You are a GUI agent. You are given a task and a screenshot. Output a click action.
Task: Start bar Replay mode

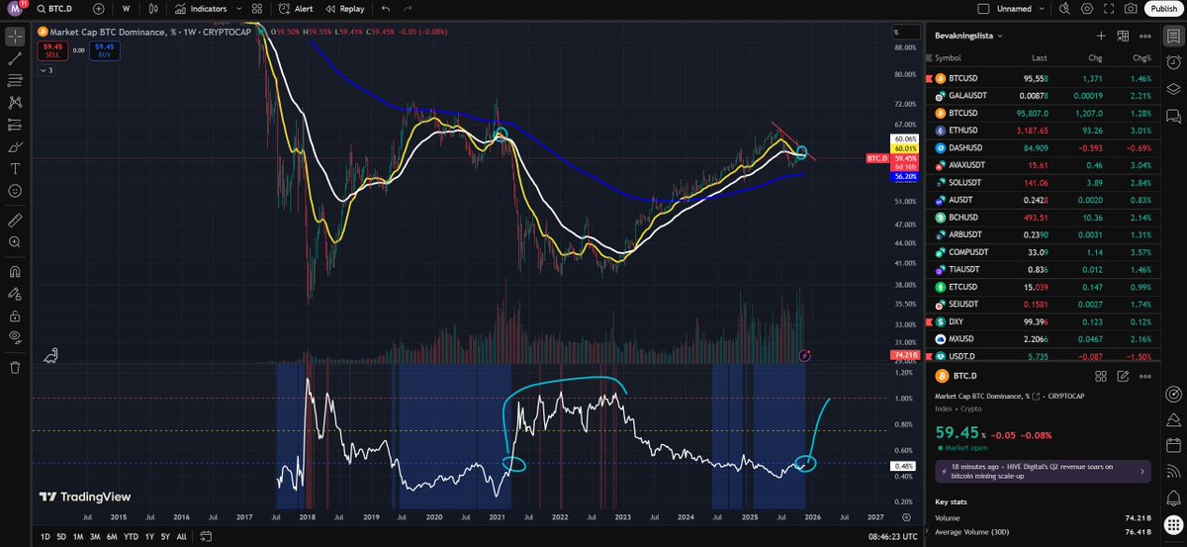point(344,9)
